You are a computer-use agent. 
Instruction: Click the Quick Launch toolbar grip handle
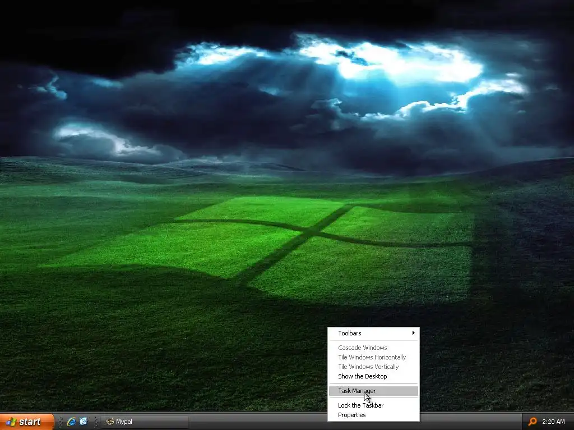point(61,422)
